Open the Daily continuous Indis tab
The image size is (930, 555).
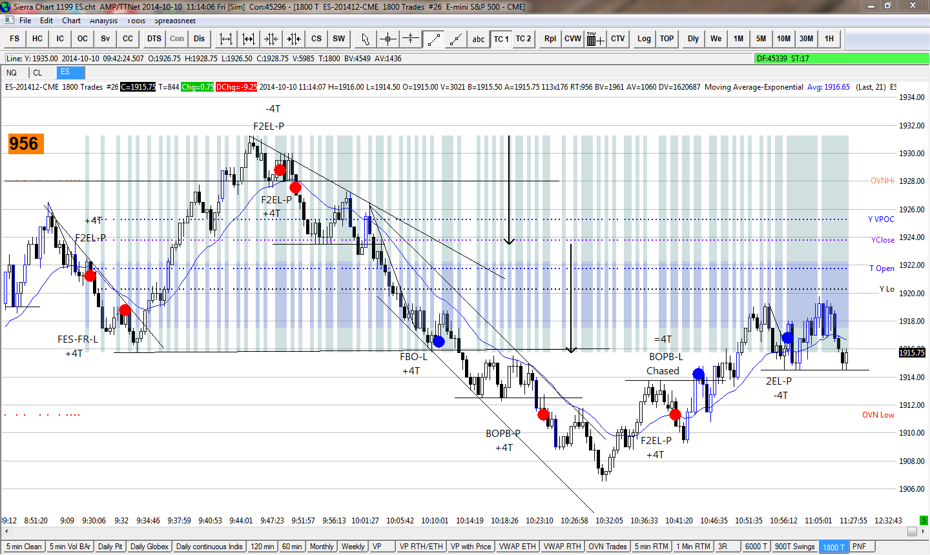pos(209,547)
